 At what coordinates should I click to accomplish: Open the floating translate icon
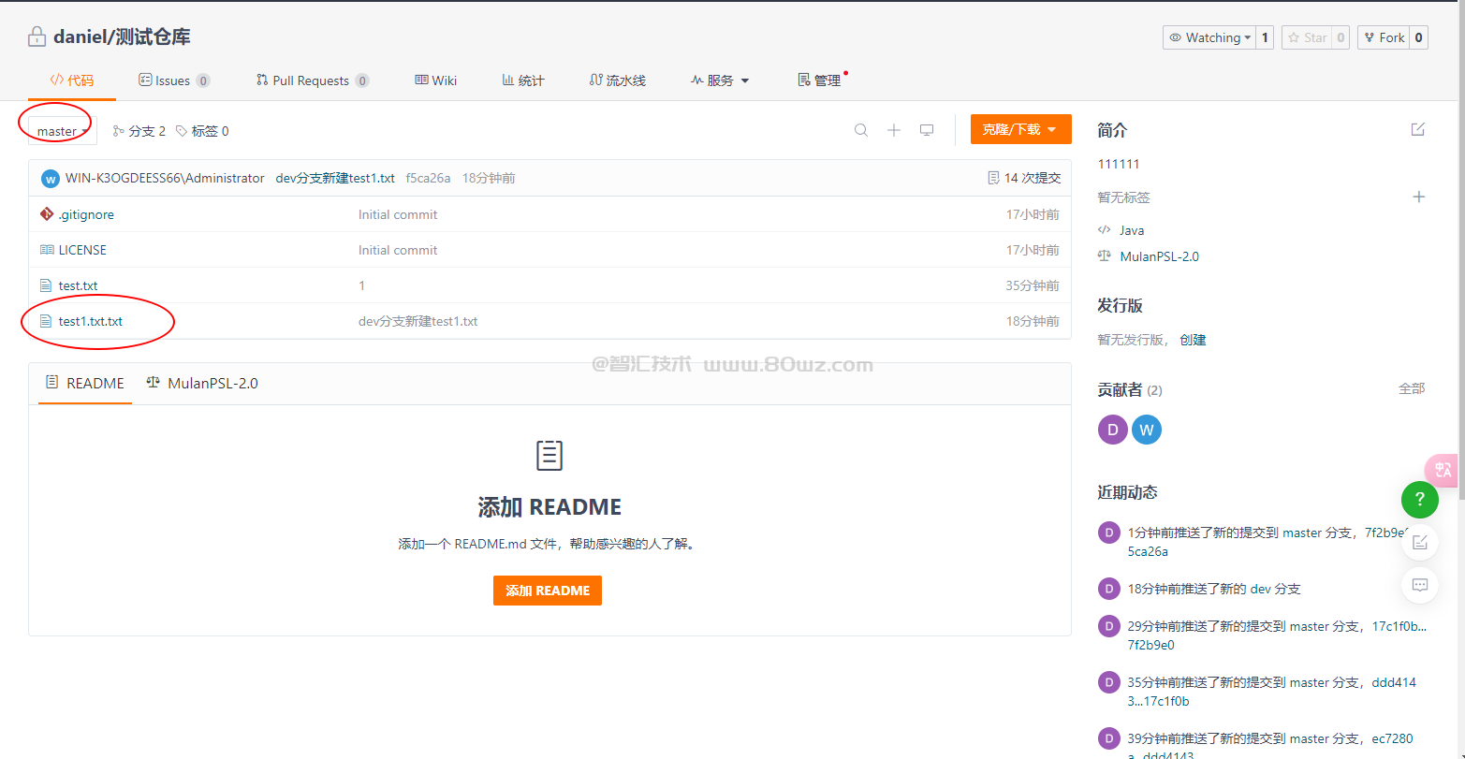pyautogui.click(x=1442, y=470)
